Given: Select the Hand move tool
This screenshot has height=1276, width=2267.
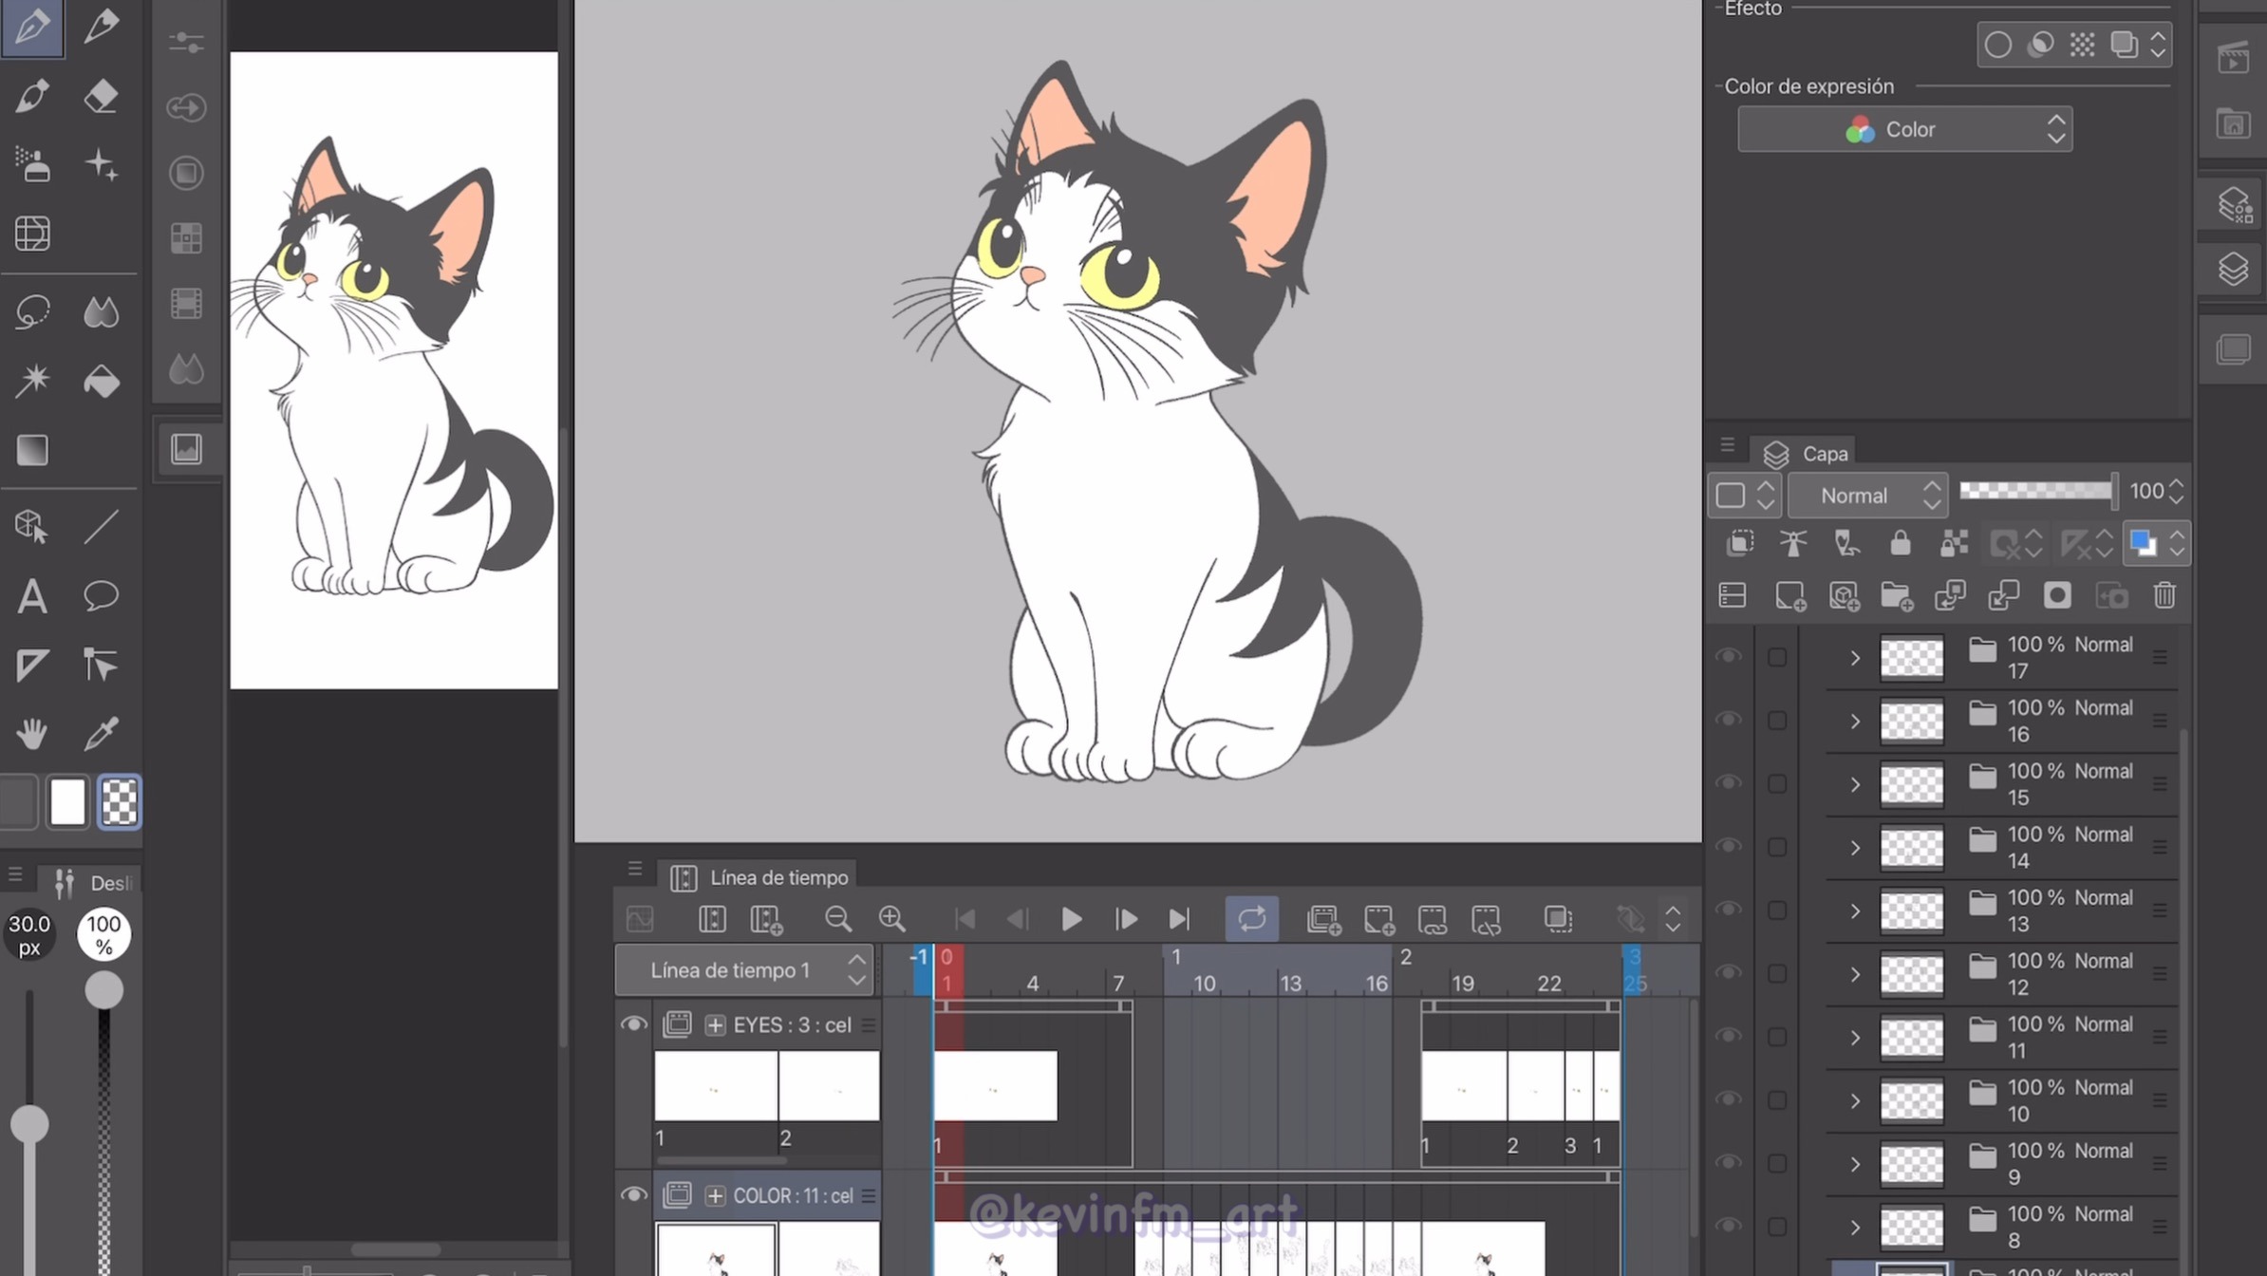Looking at the screenshot, I should click(x=32, y=734).
